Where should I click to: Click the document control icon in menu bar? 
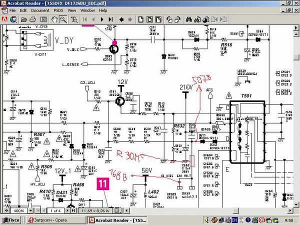click(4, 10)
